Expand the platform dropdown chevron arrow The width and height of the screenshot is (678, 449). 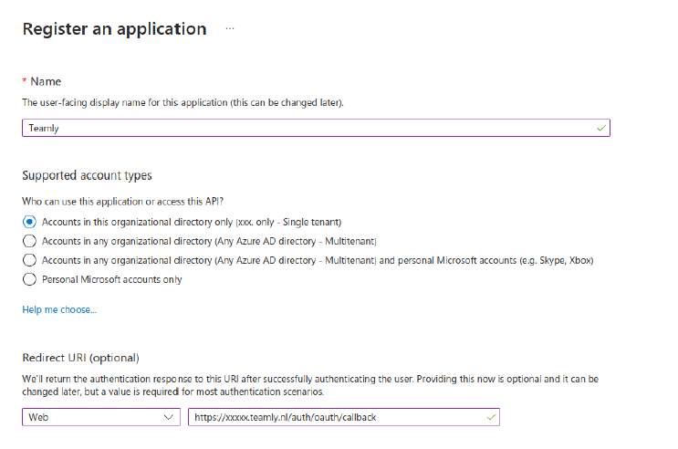169,417
